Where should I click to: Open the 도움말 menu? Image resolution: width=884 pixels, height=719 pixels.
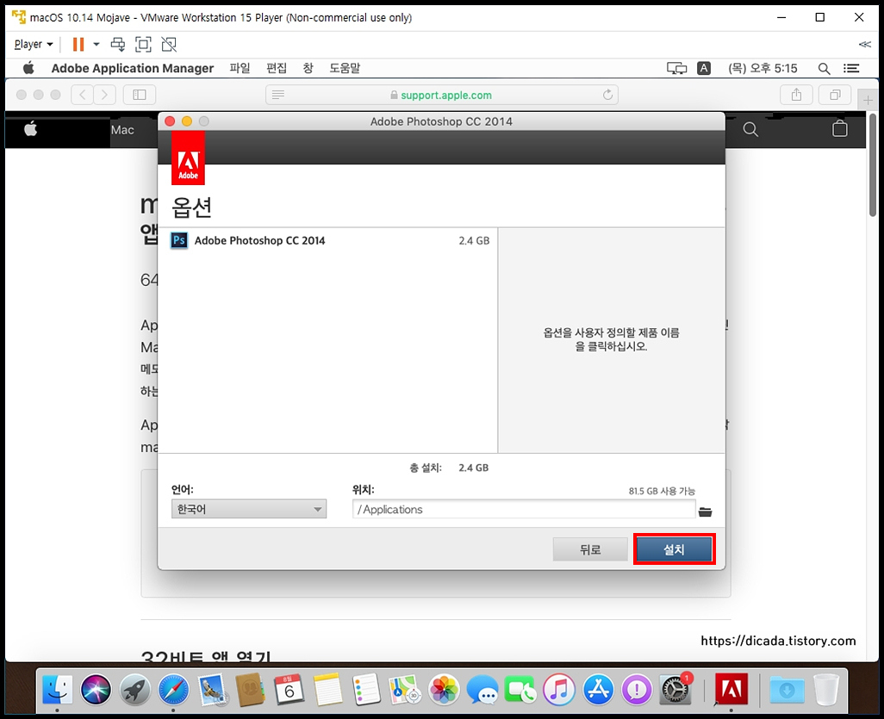pos(345,68)
